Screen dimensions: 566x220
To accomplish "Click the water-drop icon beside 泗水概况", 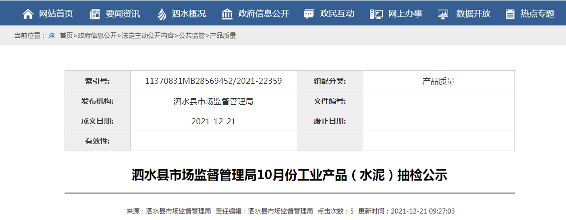I will (162, 14).
